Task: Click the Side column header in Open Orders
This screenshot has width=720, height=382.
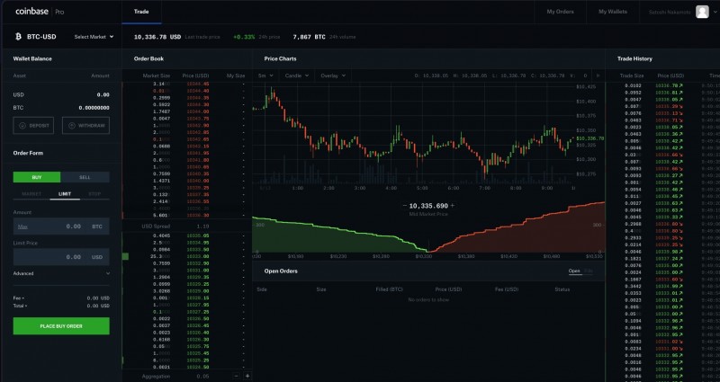Action: click(x=262, y=289)
